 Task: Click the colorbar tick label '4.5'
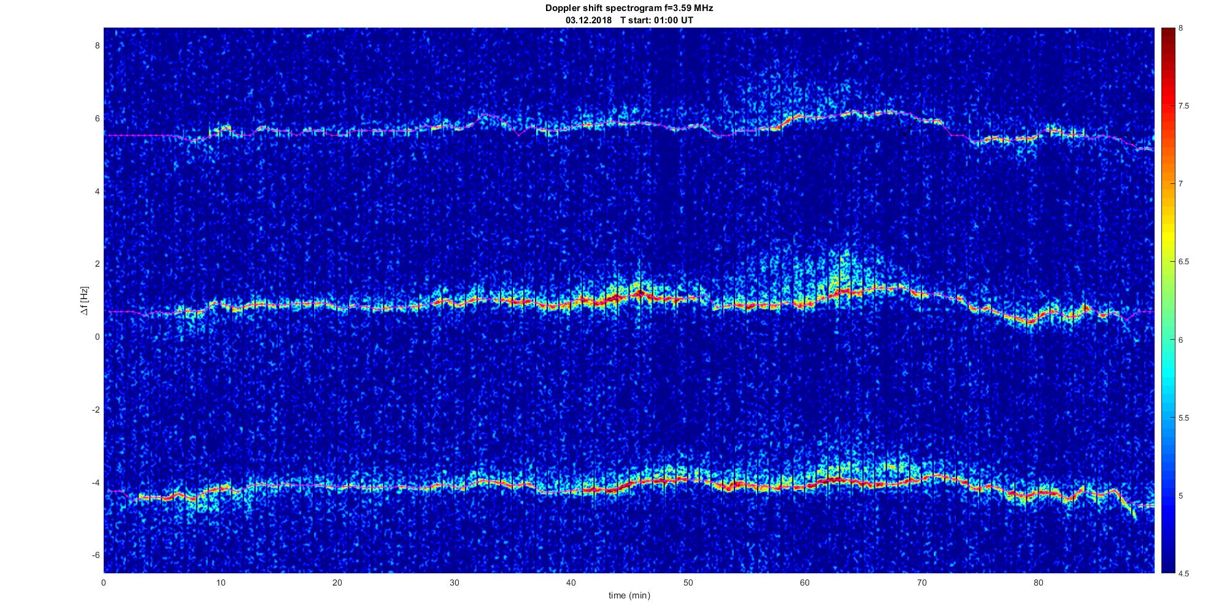[1184, 574]
